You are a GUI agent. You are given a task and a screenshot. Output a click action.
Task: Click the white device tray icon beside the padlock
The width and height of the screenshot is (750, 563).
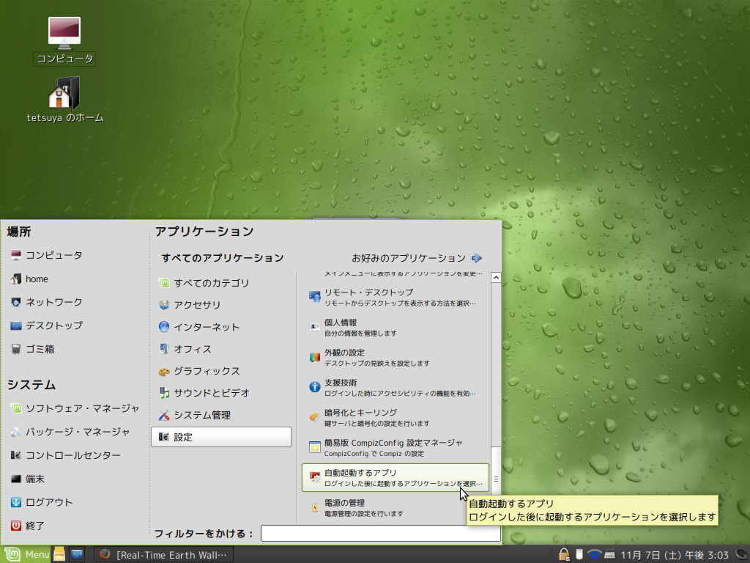coord(579,554)
